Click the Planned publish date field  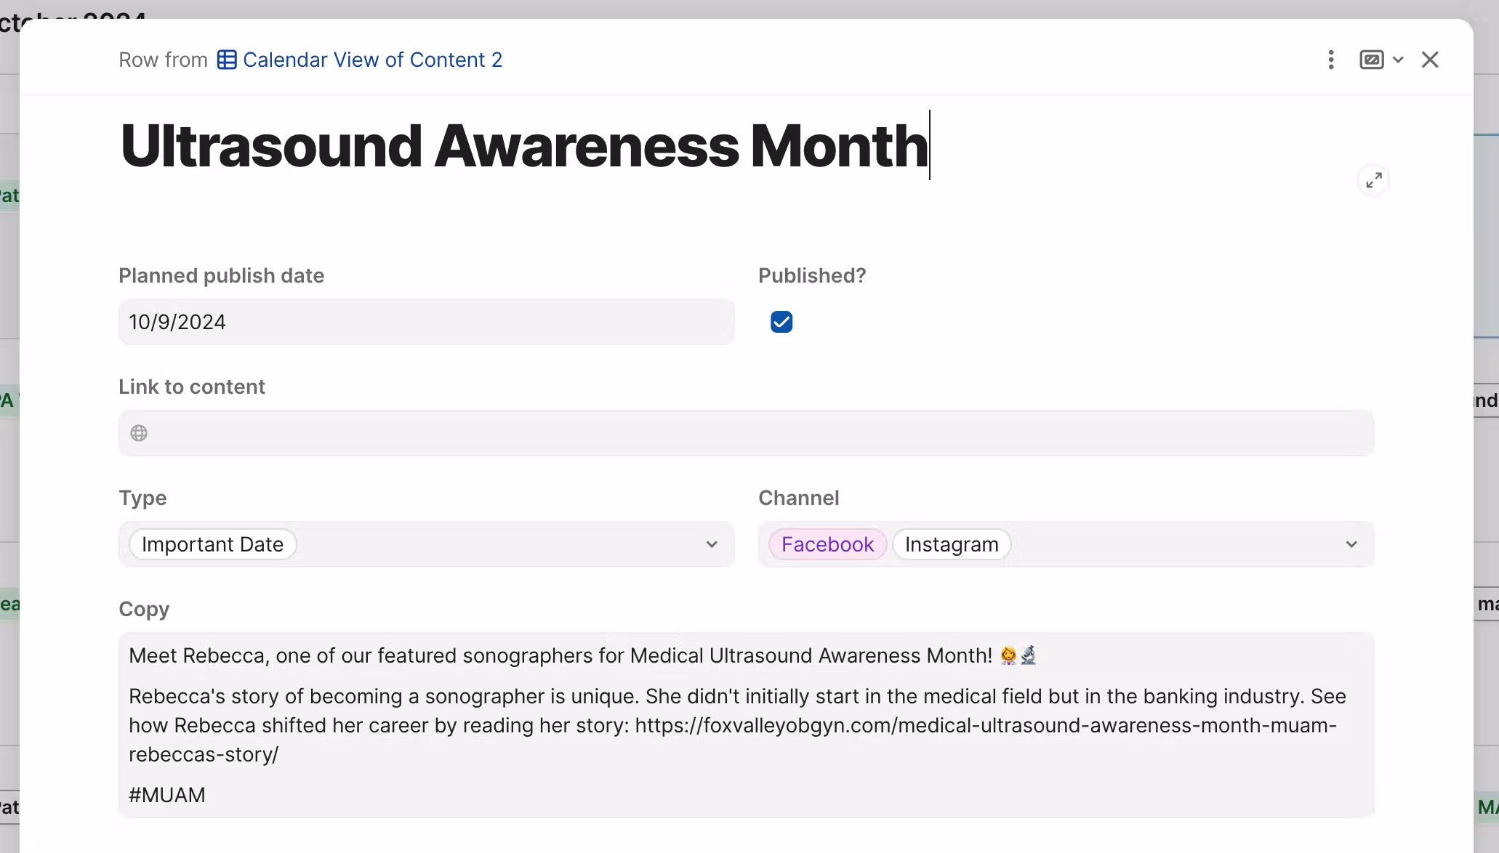426,322
